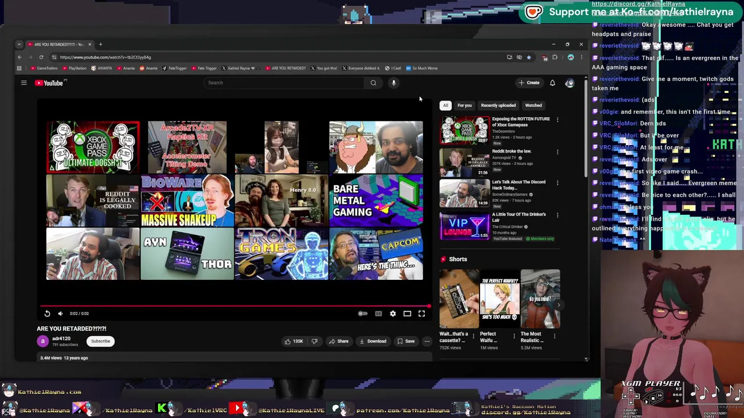Select the For you filter chip
Viewport: 744px width, 418px height.
pos(464,105)
